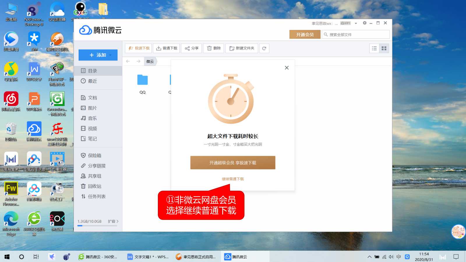Open WPS演示 desktop icon

34,102
